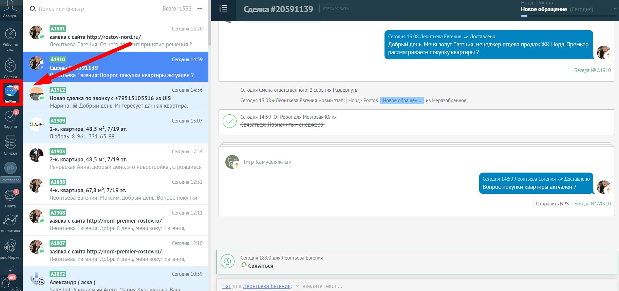This screenshot has width=619, height=291.
Task: Open Аналитика analytics icon in sidebar
Action: click(11, 223)
